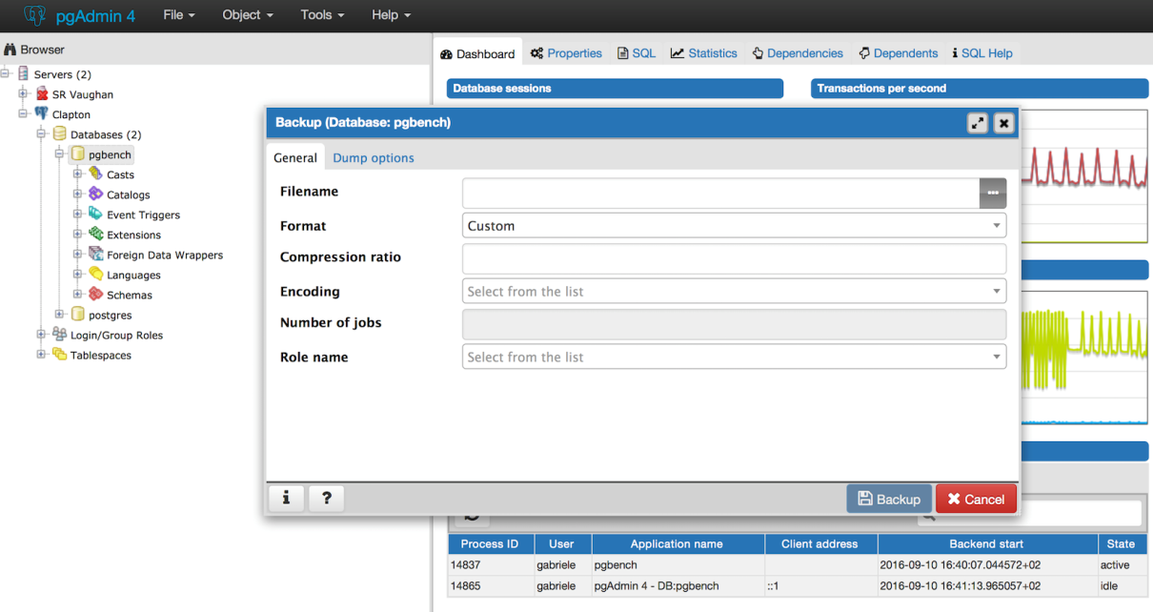Viewport: 1153px width, 612px height.
Task: Select Foreign Data Wrappers icon
Action: [95, 255]
